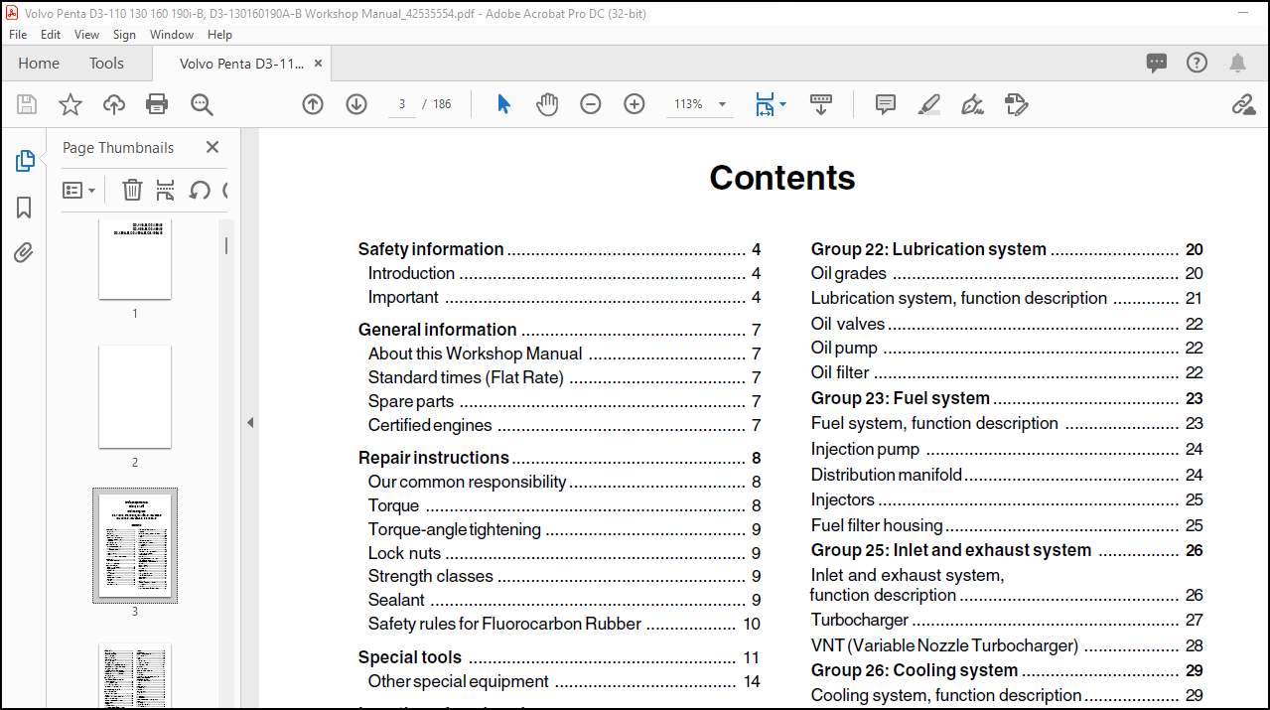Save the file using the floppy disk icon
The height and width of the screenshot is (710, 1270).
tap(27, 104)
